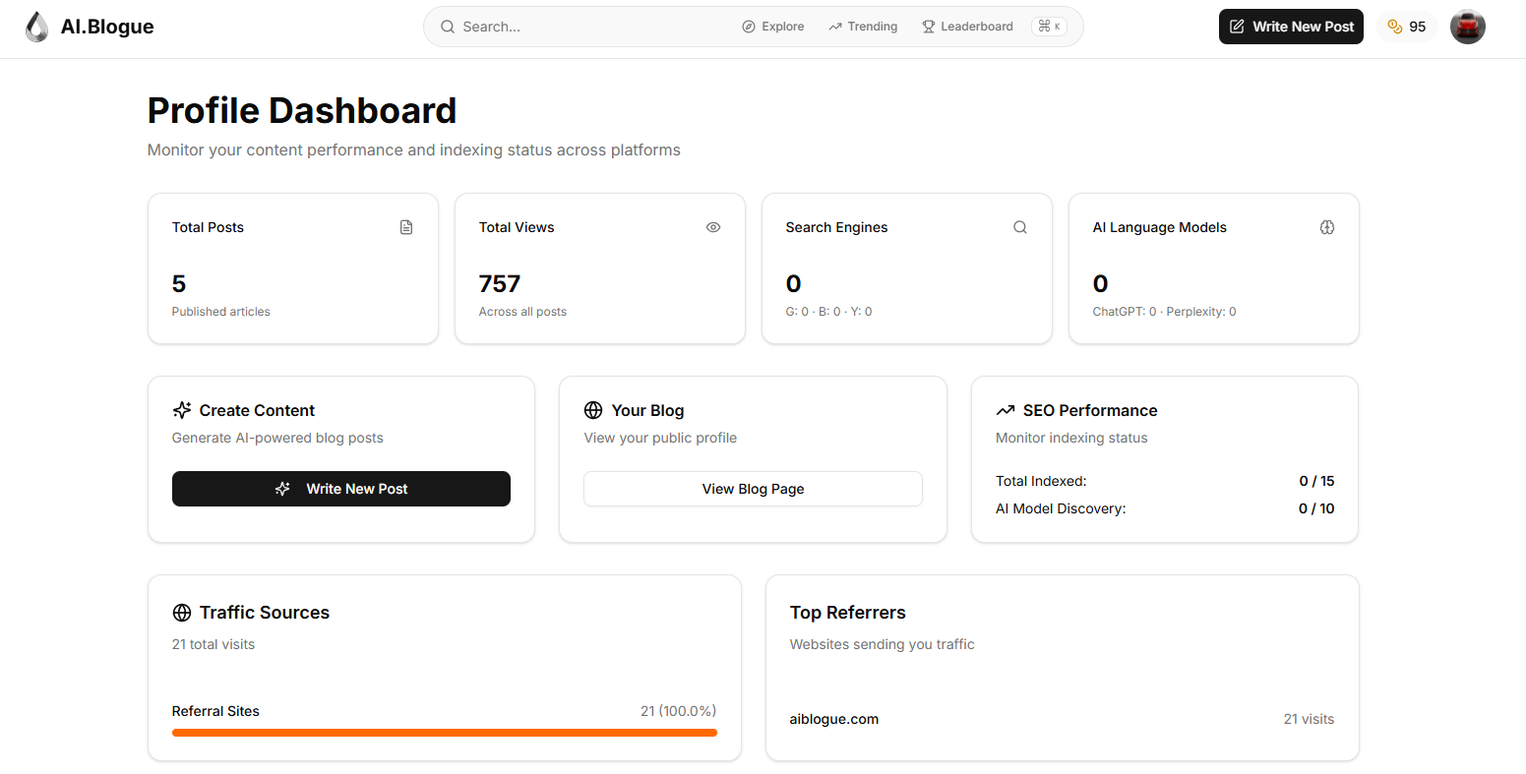Click the aiblogue.com referrer entry
This screenshot has width=1526, height=774.
(x=834, y=719)
